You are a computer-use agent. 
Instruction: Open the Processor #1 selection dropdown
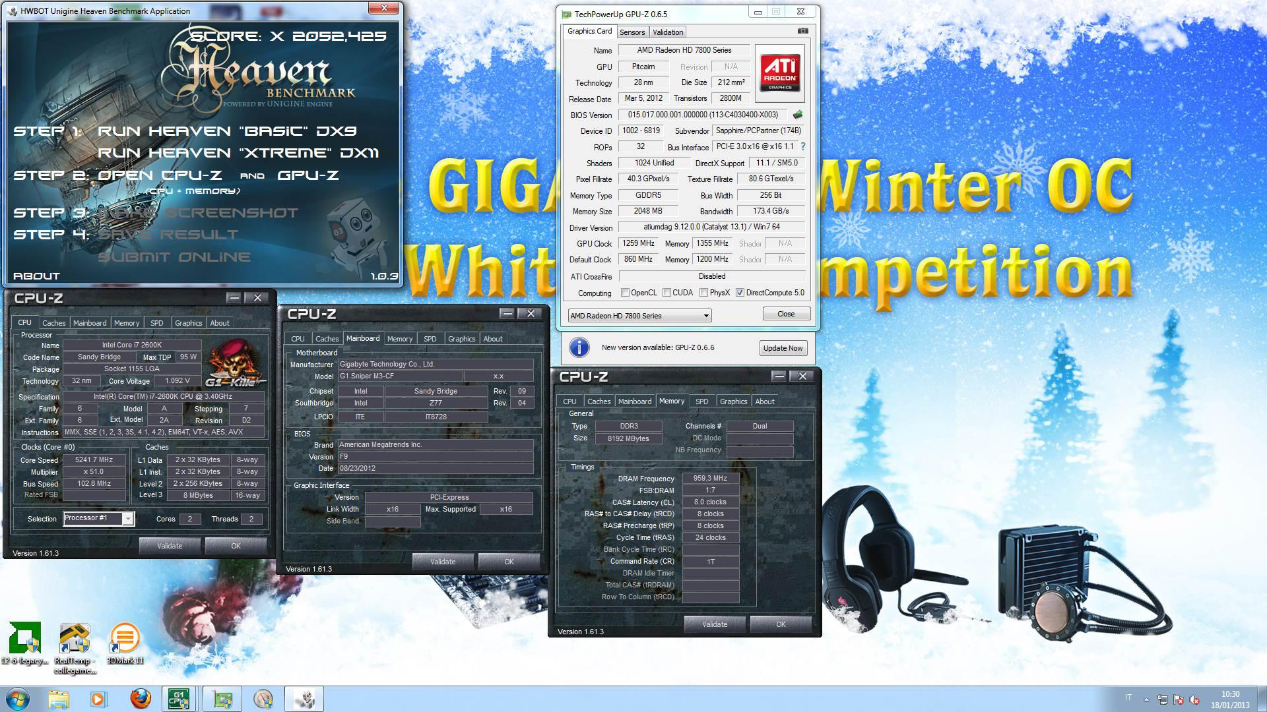pyautogui.click(x=99, y=519)
